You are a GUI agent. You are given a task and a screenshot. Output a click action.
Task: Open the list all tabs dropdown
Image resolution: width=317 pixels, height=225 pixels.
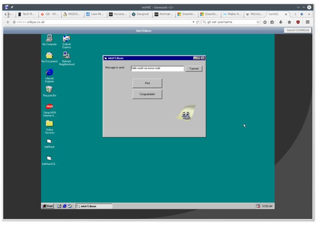click(309, 14)
